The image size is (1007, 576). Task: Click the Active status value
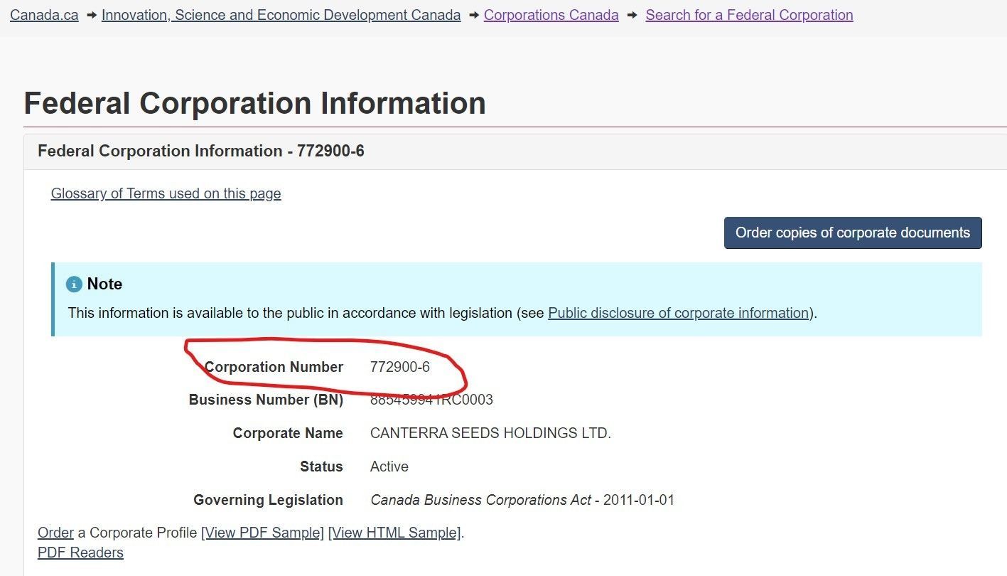pyautogui.click(x=389, y=466)
